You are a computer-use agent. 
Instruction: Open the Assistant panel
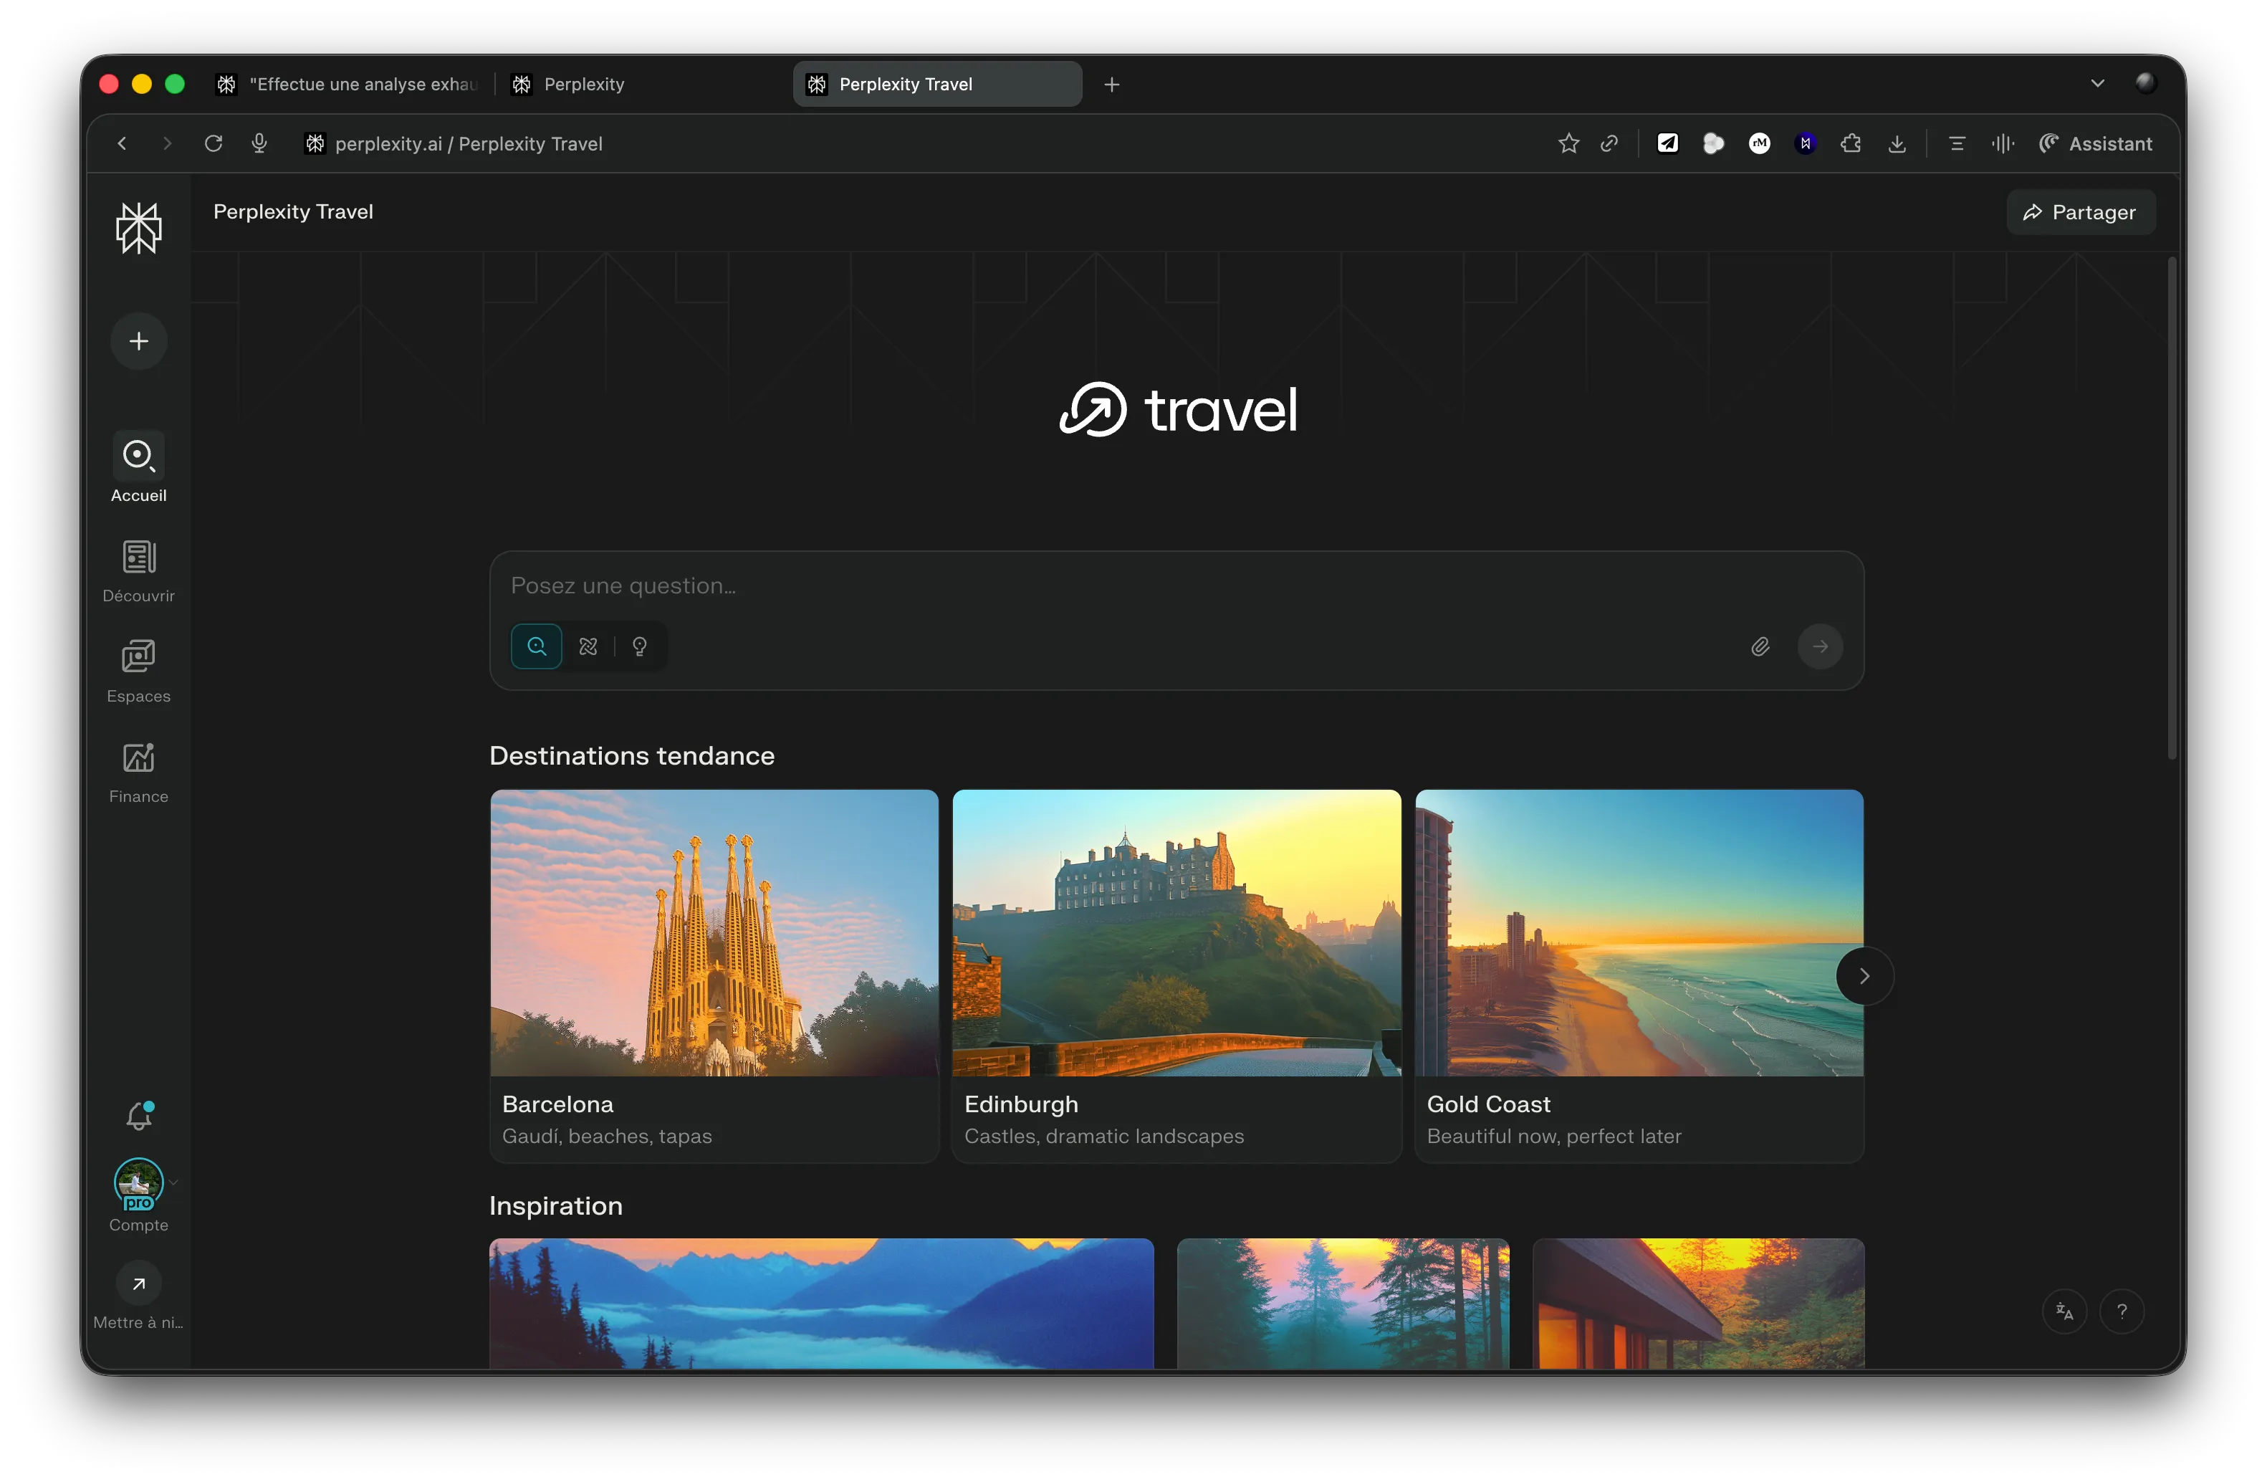coord(2096,144)
